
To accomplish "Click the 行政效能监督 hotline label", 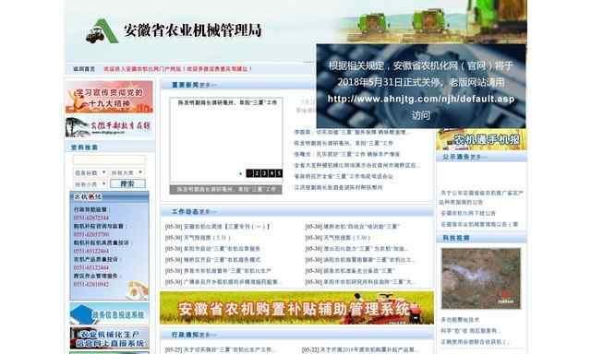I will (90, 209).
